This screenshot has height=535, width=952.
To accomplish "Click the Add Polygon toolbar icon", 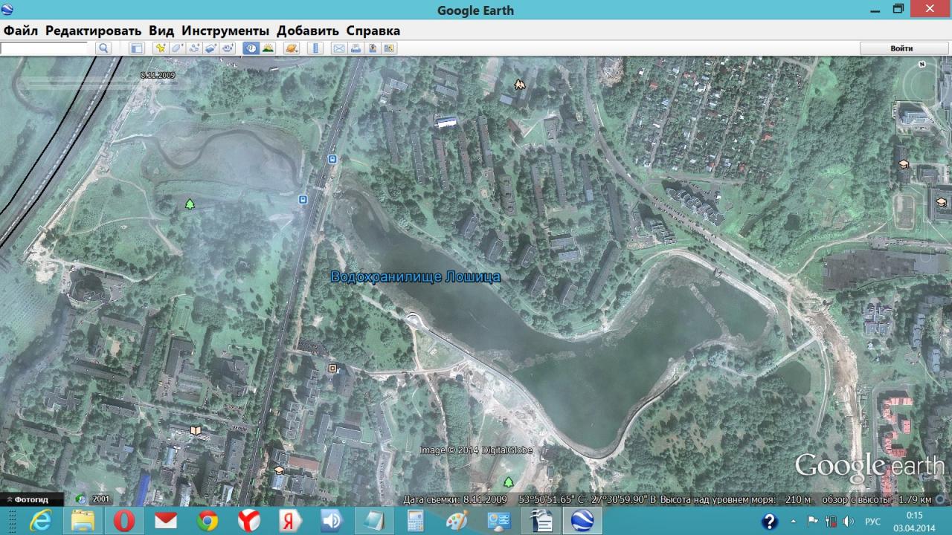I will (177, 48).
